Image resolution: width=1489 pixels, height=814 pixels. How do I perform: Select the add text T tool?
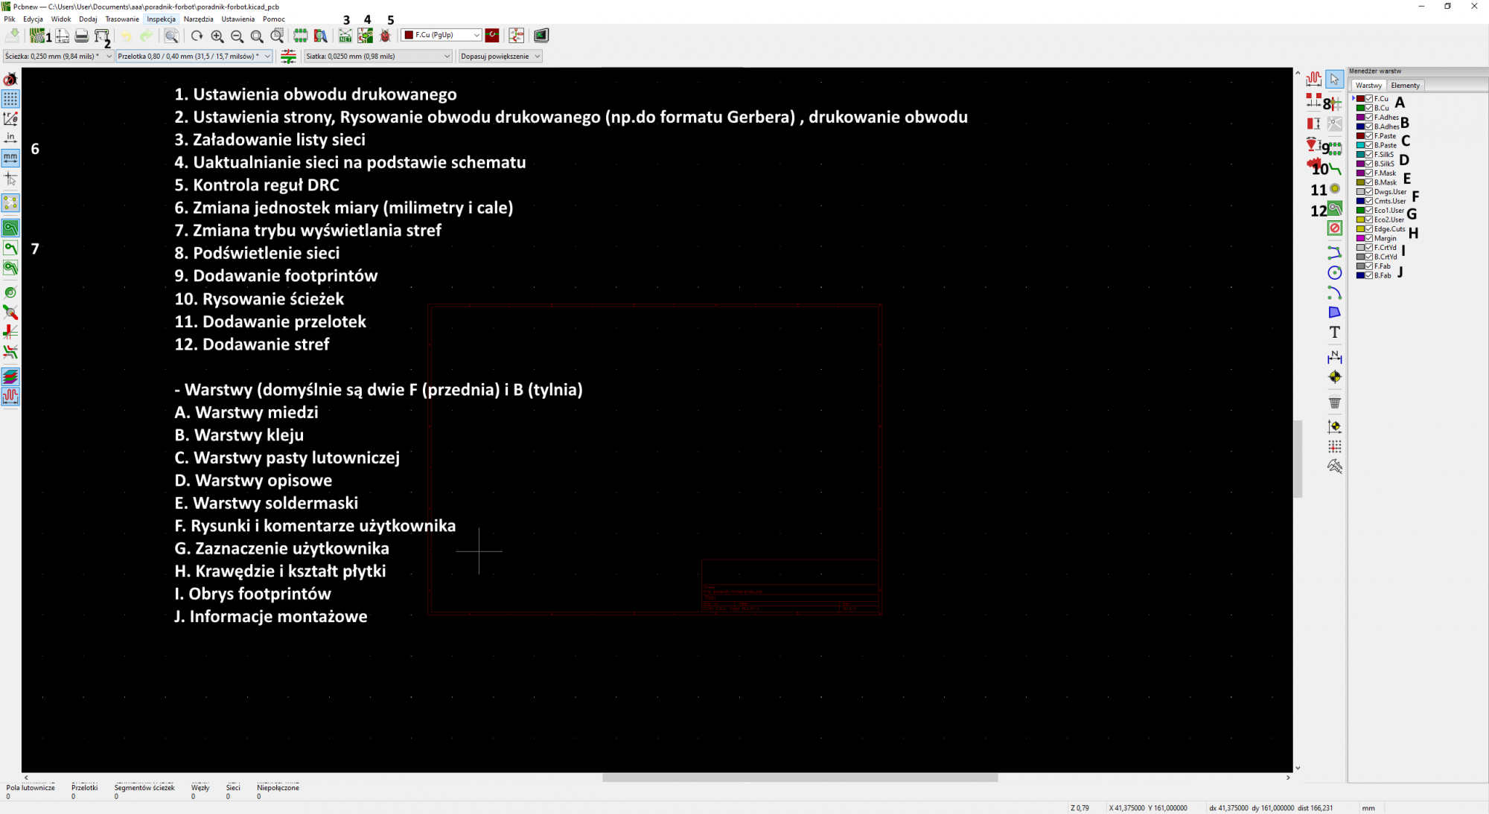coord(1335,333)
